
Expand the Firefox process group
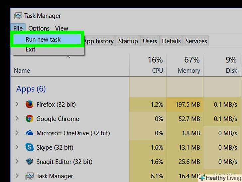(17, 104)
